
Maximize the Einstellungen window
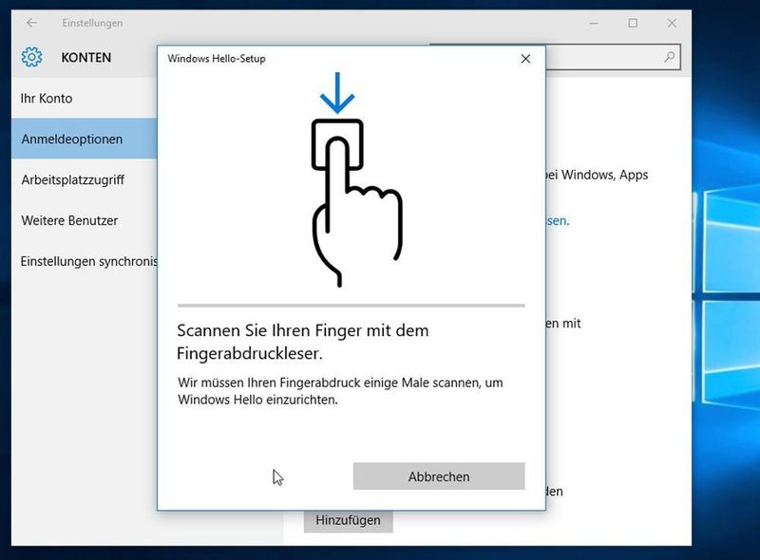click(x=633, y=23)
